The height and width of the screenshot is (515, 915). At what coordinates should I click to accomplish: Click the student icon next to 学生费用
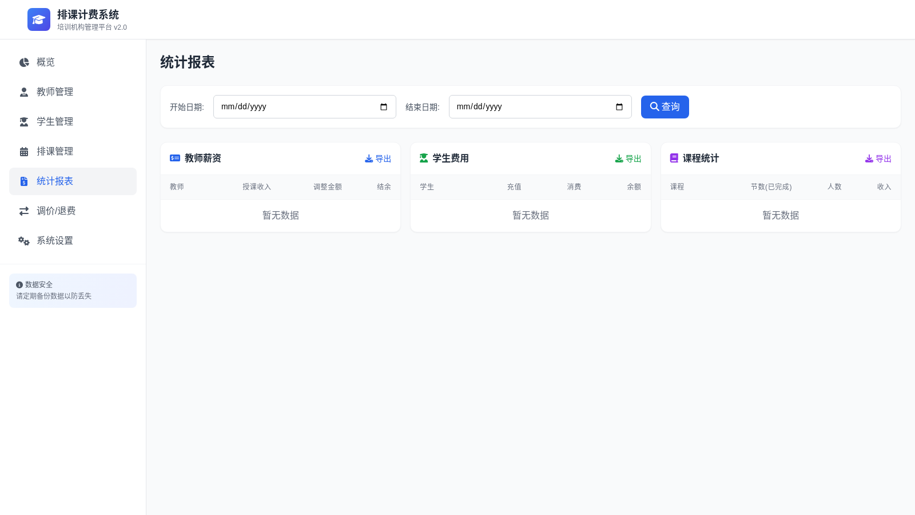tap(424, 158)
